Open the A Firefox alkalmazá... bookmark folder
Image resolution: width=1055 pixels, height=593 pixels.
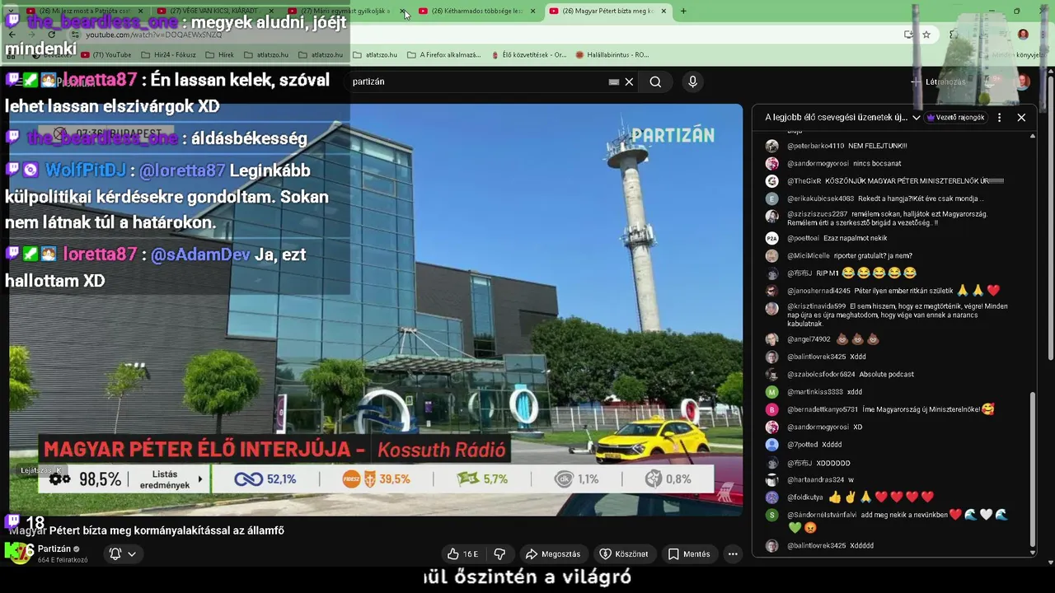pos(444,54)
